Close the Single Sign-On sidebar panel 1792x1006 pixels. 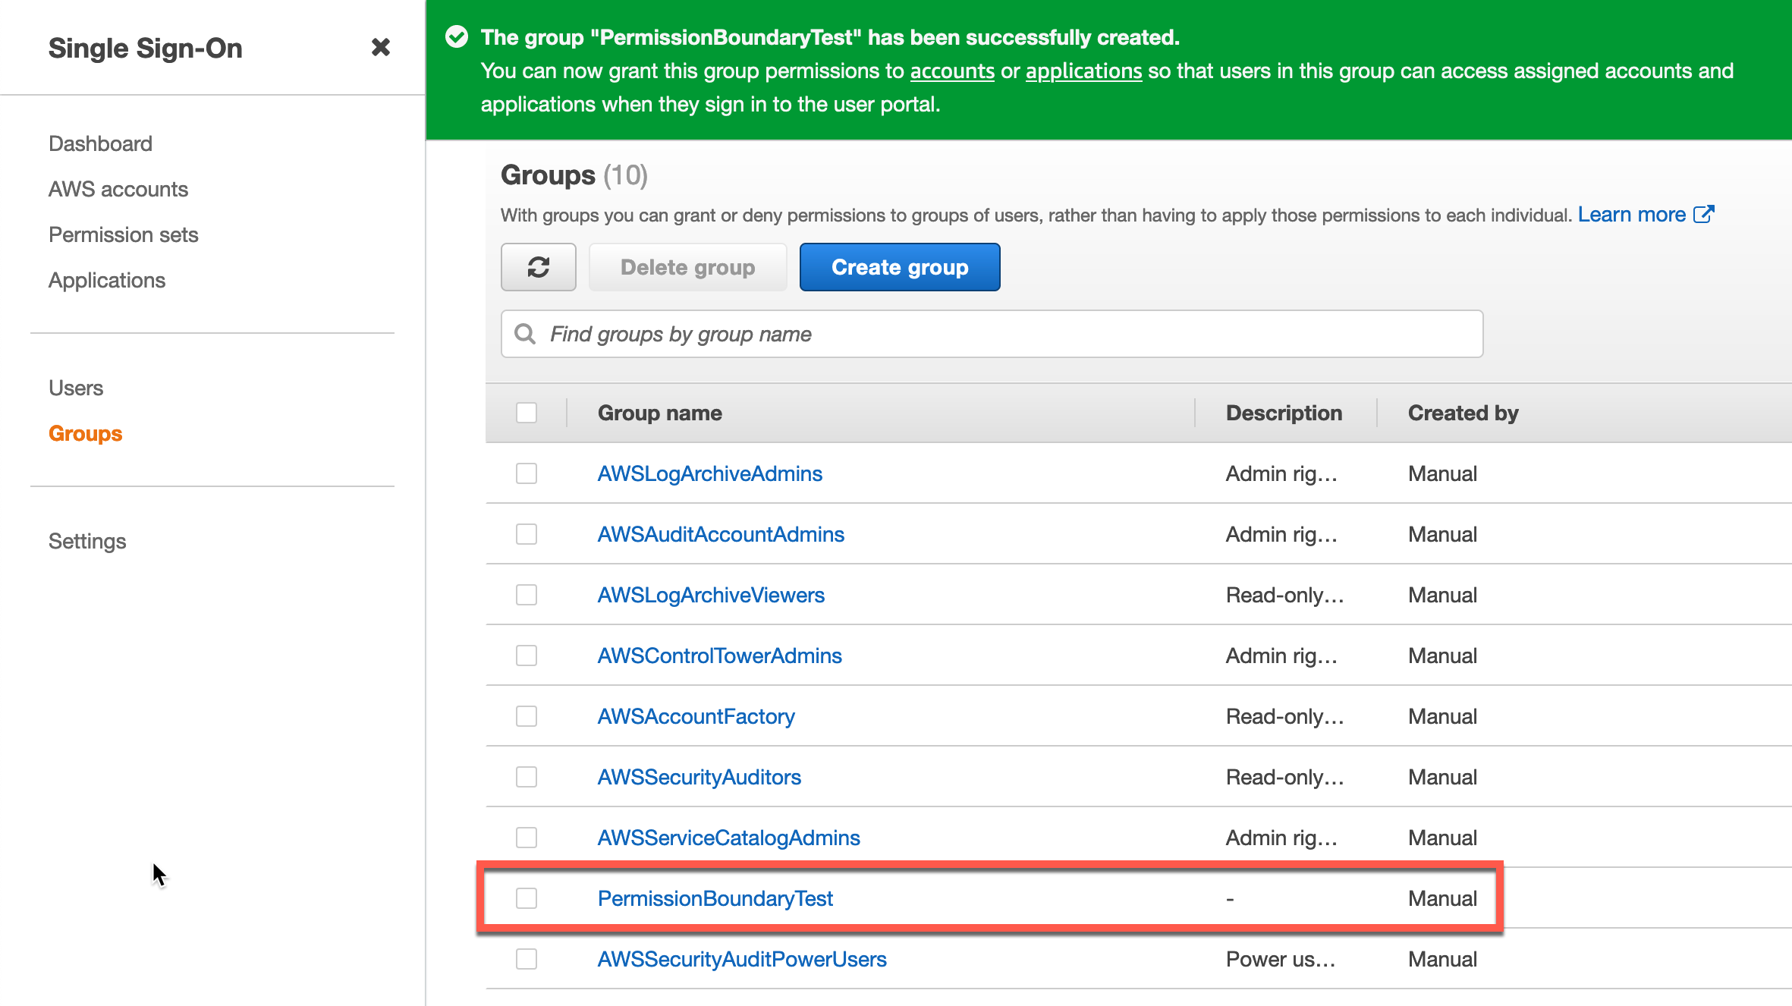point(381,48)
